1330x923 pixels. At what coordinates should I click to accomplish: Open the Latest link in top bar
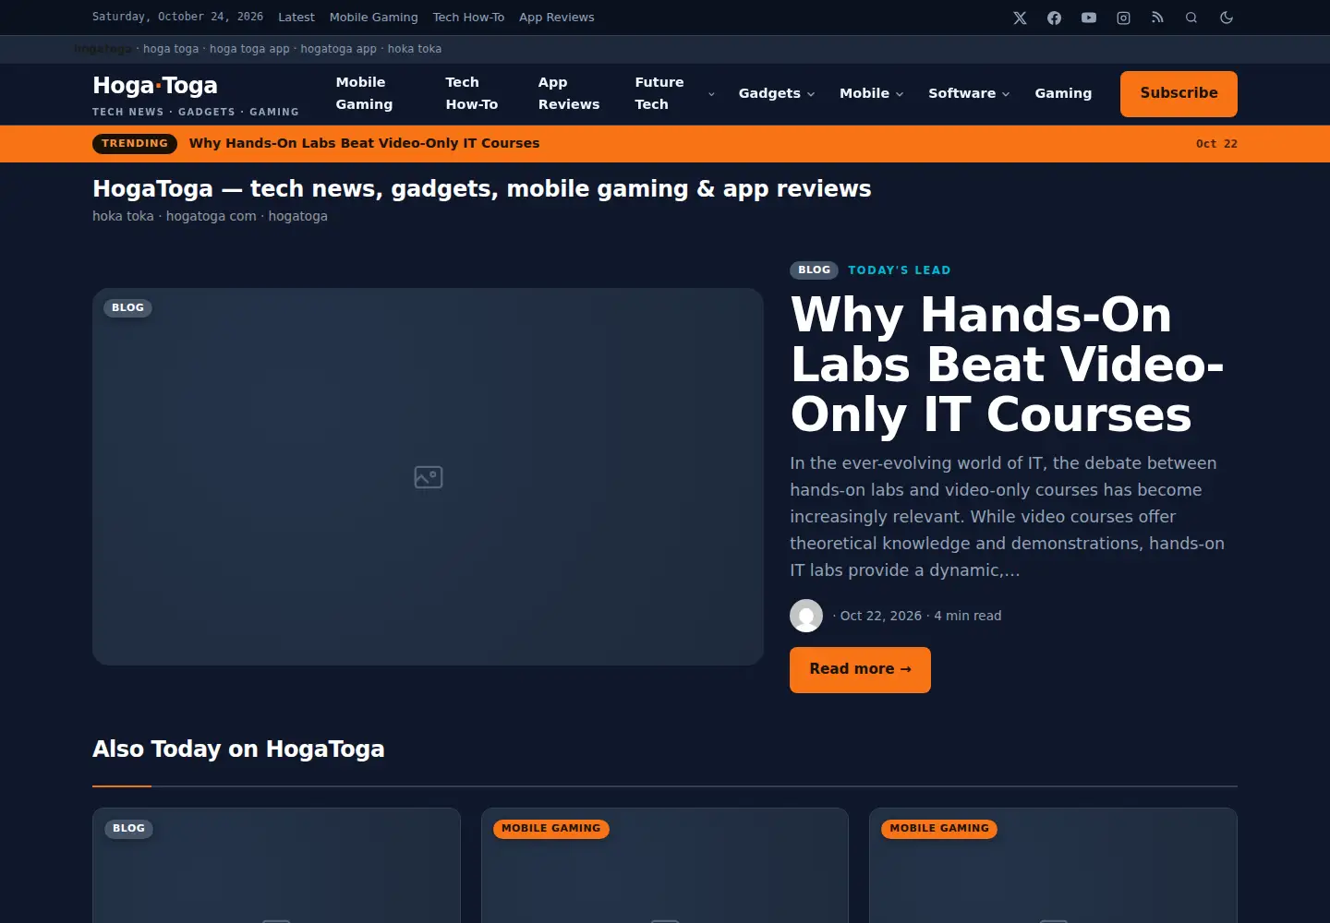296,18
